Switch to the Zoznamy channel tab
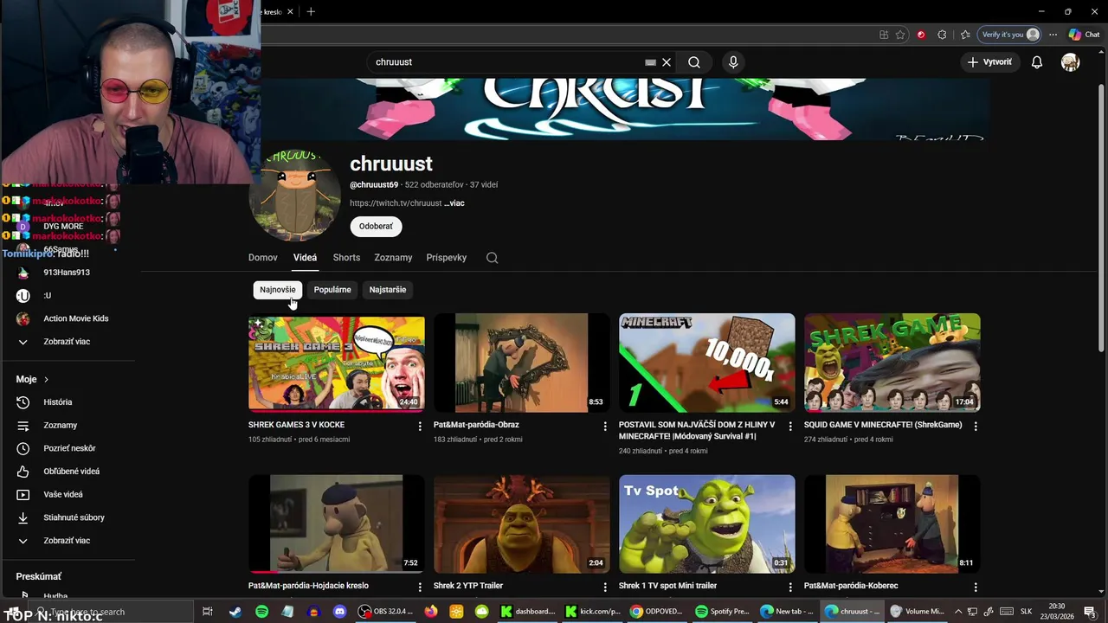 393,258
